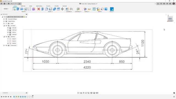Screen dimensions: 176x99
Task: Open the Inspect dropdown menu
Action: pyautogui.click(x=87, y=12)
